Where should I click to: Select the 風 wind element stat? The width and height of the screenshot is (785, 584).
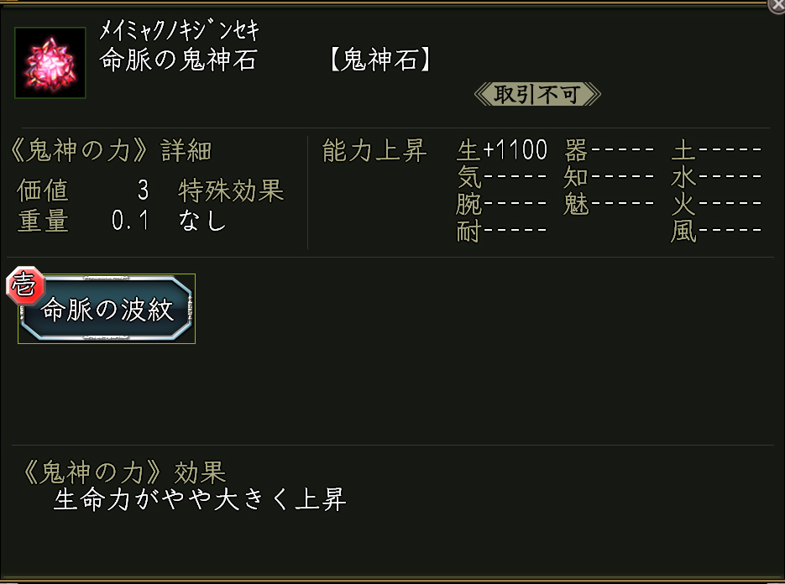pyautogui.click(x=716, y=232)
